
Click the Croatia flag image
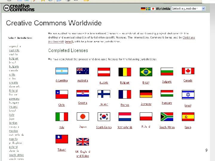[83, 93]
